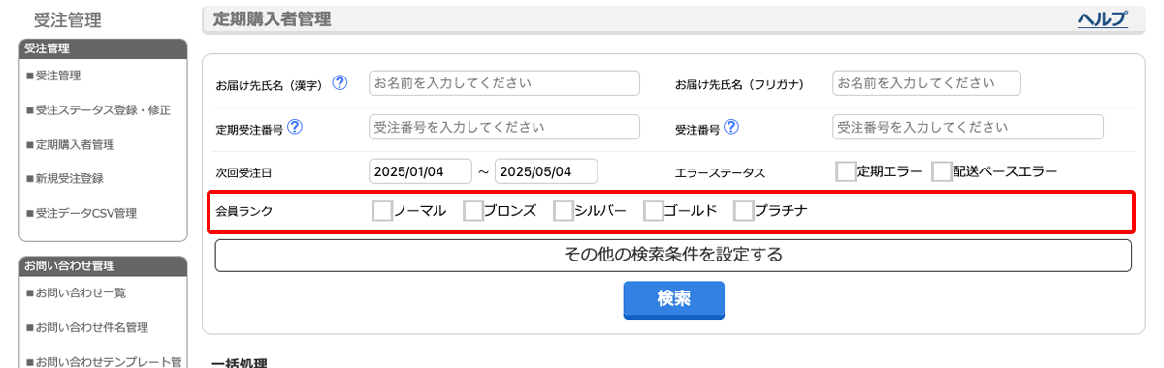The height and width of the screenshot is (368, 1164).
Task: Tick the ブロンズ member rank checkbox
Action: click(x=473, y=210)
